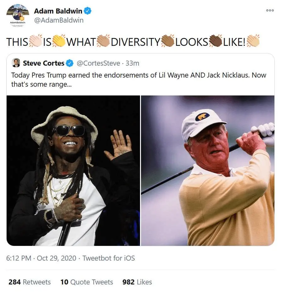The width and height of the screenshot is (281, 292).
Task: Click the darkest clapping emoji before LIKE!
Action: [216, 41]
